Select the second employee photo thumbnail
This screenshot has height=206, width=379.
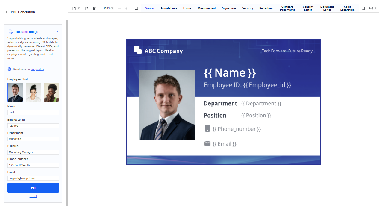tap(33, 92)
